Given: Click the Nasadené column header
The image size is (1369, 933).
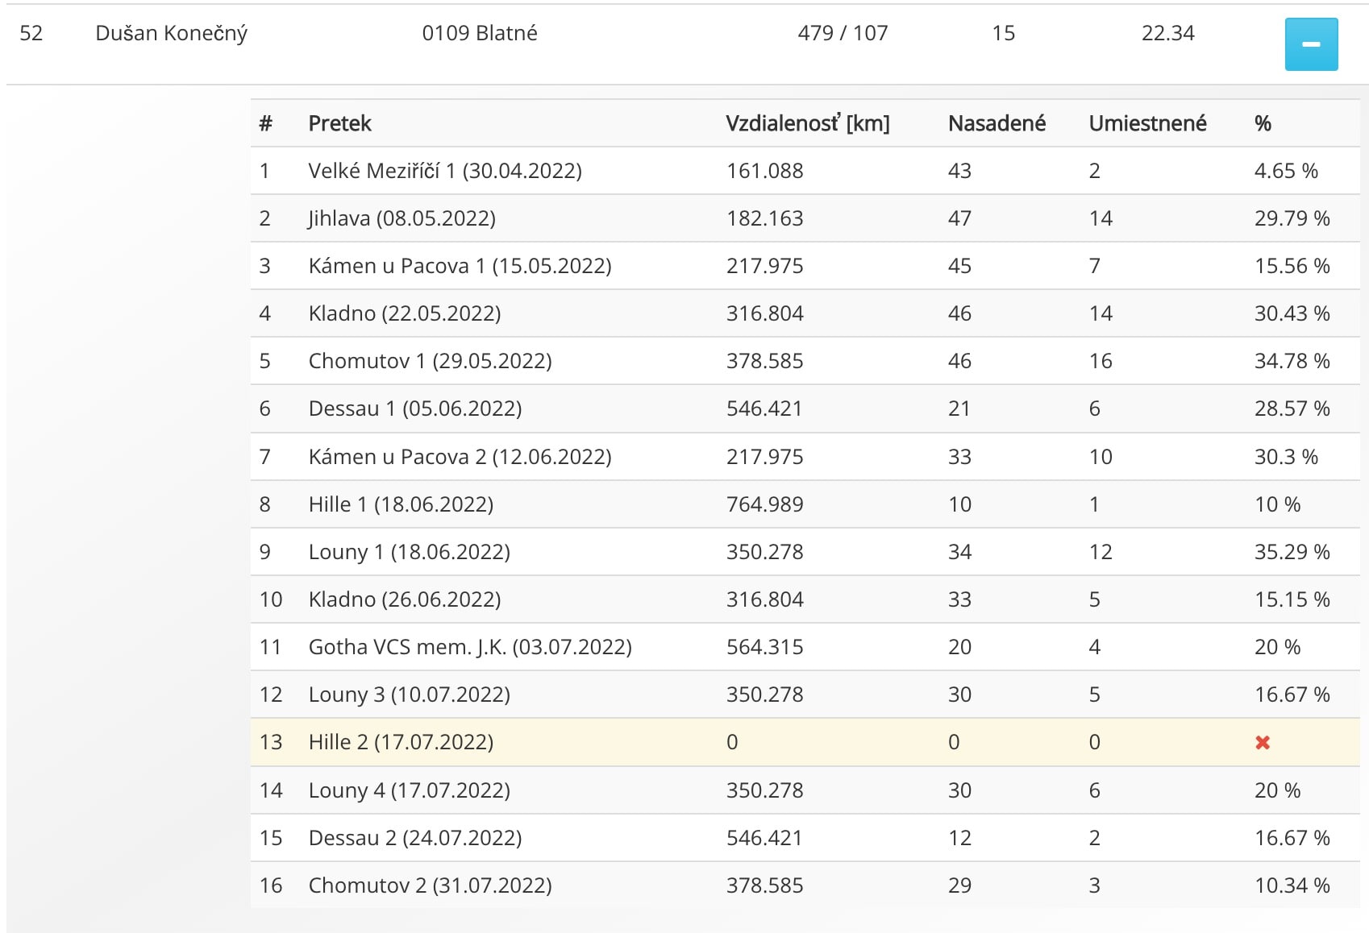Looking at the screenshot, I should point(997,123).
